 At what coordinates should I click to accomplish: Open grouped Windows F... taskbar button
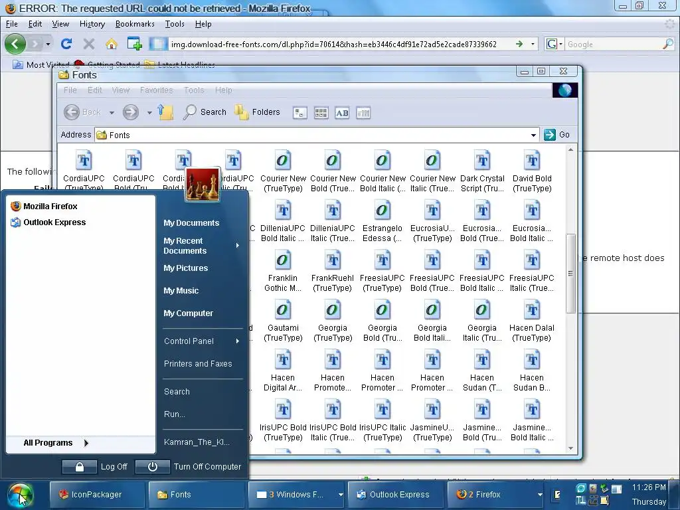(x=297, y=494)
